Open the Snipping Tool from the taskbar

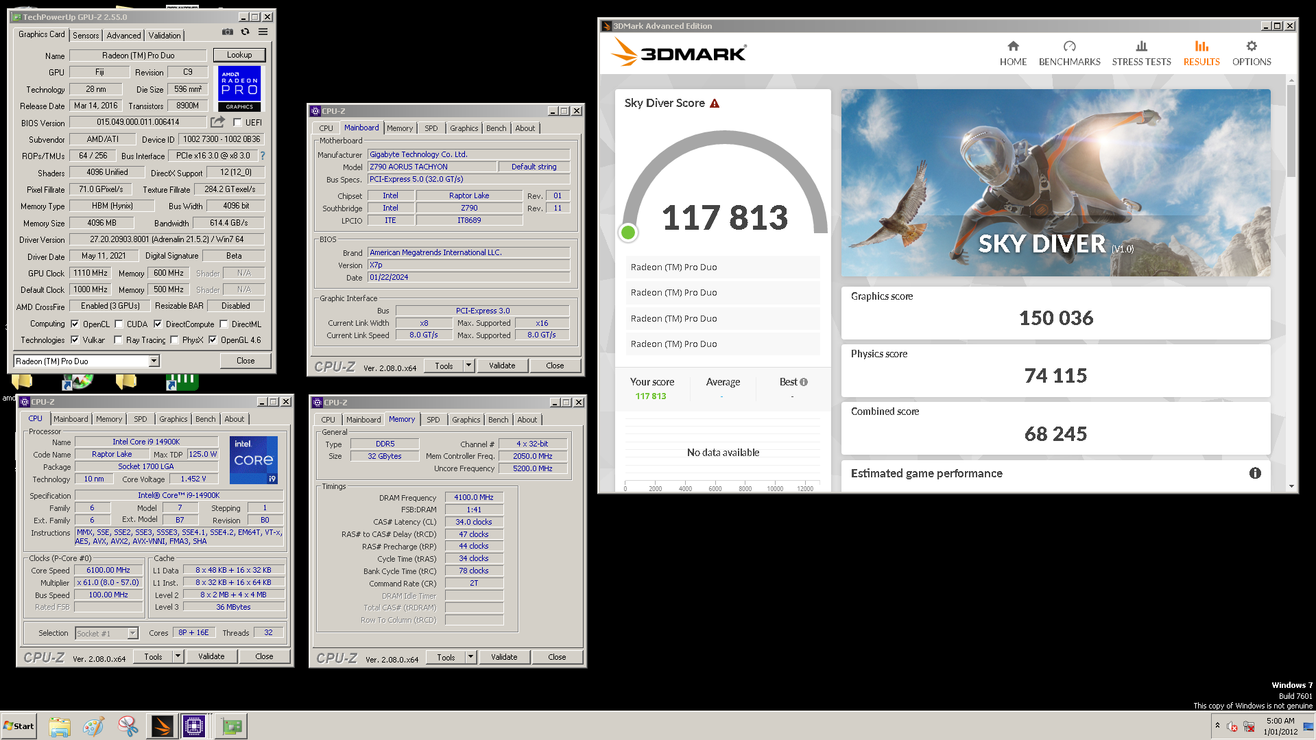128,726
